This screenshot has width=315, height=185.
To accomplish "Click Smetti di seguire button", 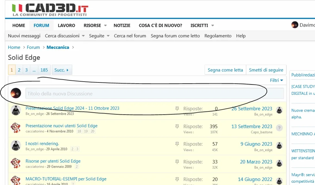I will 266,70.
